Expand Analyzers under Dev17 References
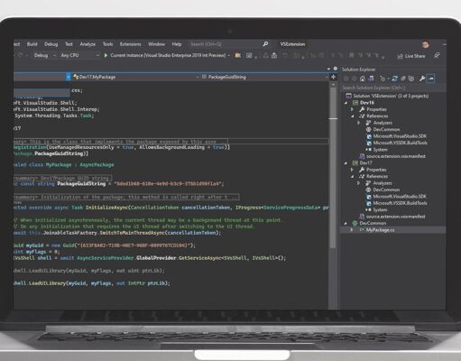 tap(359, 183)
